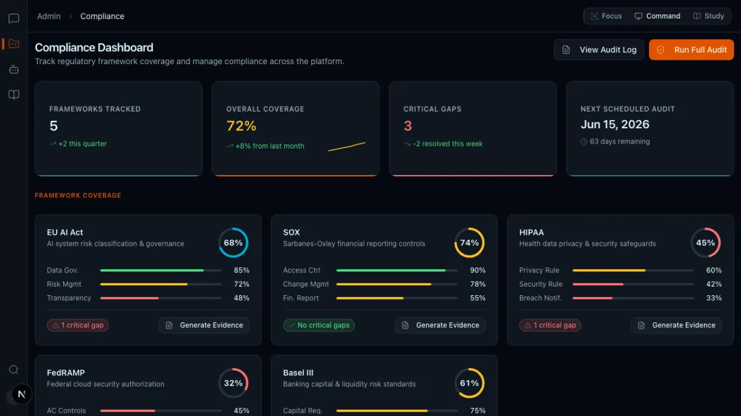Switch to Study mode
Image resolution: width=741 pixels, height=416 pixels.
709,16
